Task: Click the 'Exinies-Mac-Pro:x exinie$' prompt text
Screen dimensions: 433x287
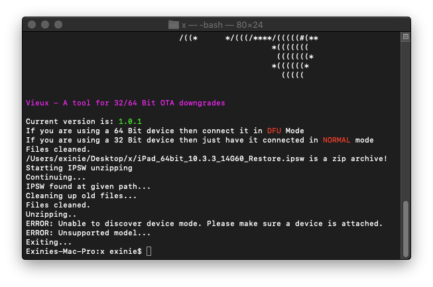Action: [x=84, y=252]
